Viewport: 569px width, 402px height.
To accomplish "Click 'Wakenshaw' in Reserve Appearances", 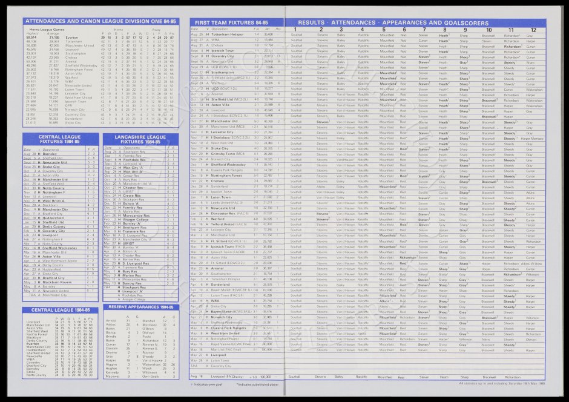I will [151, 364].
